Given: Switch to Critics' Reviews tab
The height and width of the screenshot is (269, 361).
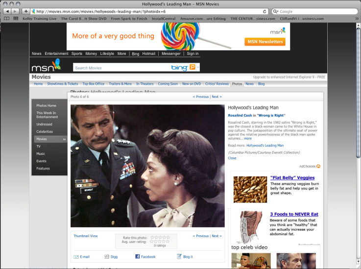Looking at the screenshot, I should tap(217, 84).
